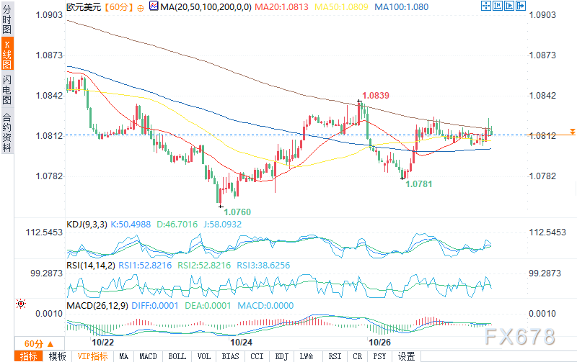Open the 合约资料 side tab
Screen dimensions: 577x362
tap(7, 132)
